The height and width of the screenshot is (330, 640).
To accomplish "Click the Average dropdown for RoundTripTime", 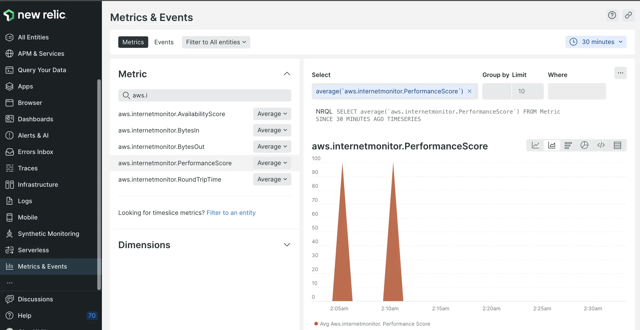I will coord(272,179).
